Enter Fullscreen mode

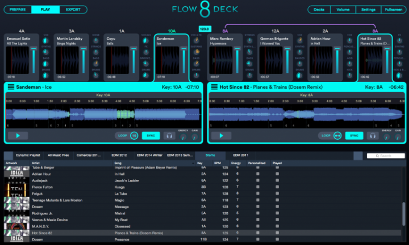394,10
